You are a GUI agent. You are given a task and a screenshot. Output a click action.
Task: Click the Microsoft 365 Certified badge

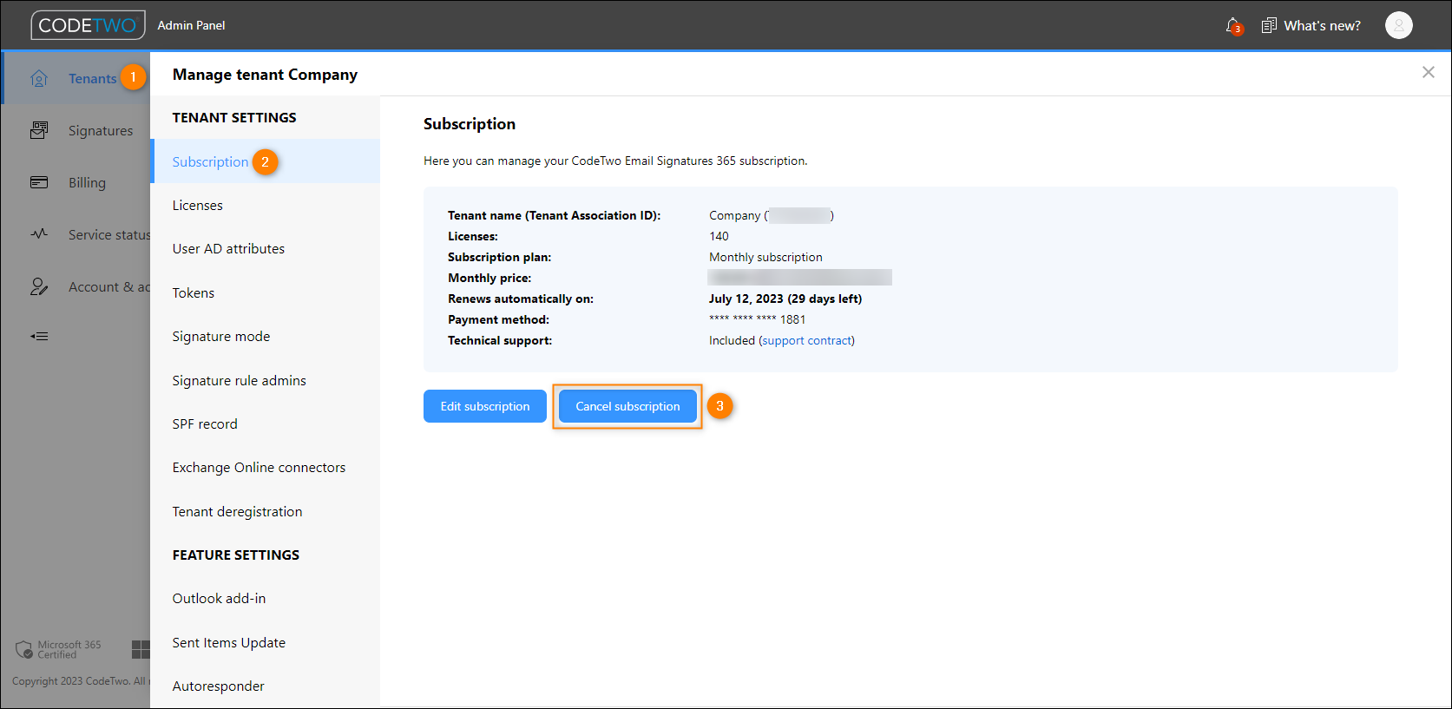pyautogui.click(x=58, y=649)
